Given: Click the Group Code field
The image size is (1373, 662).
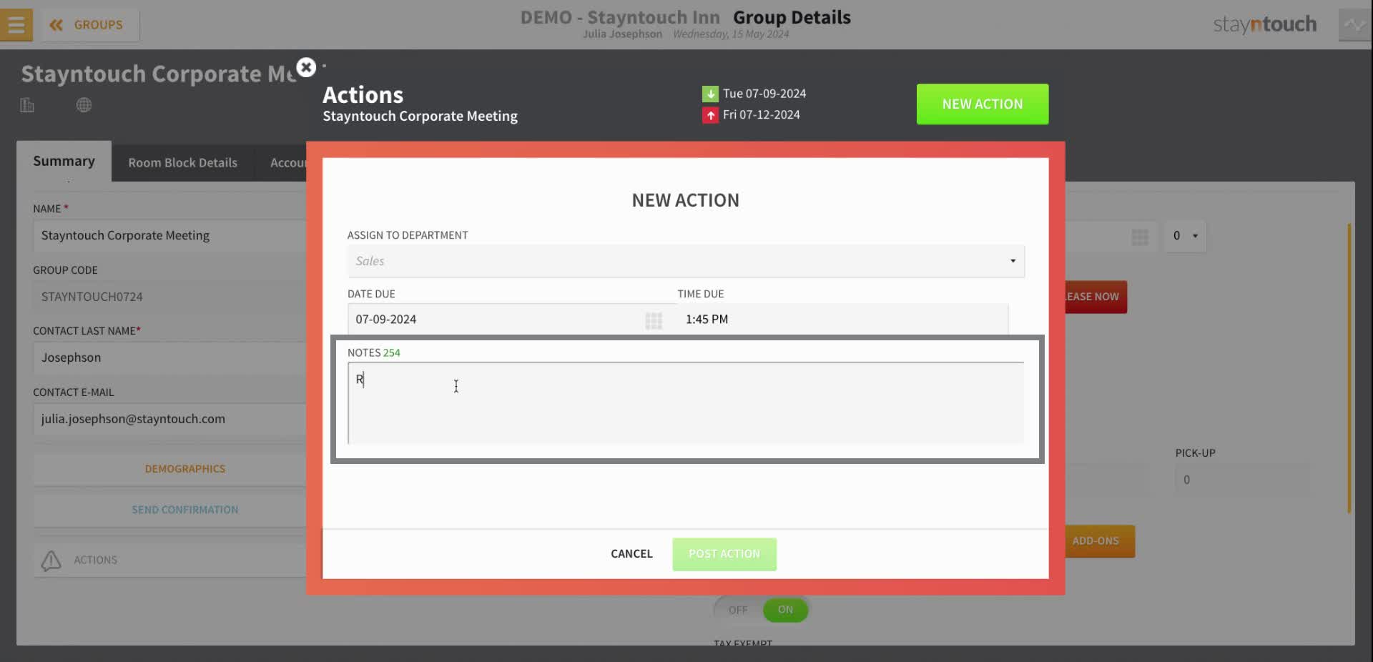Looking at the screenshot, I should click(x=169, y=297).
